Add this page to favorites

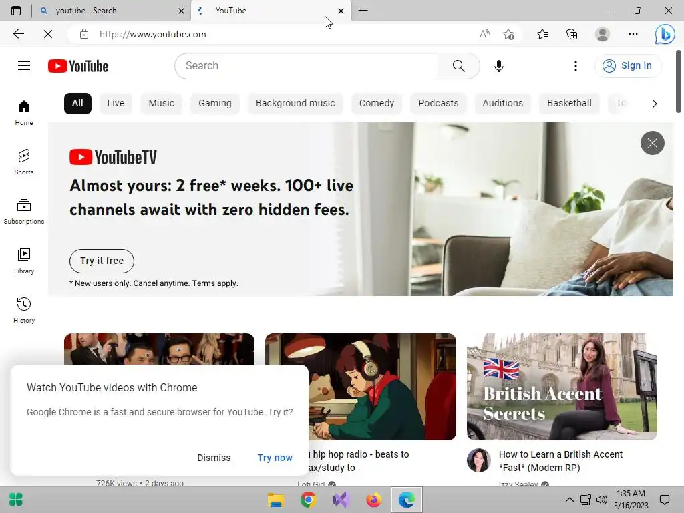coord(508,34)
